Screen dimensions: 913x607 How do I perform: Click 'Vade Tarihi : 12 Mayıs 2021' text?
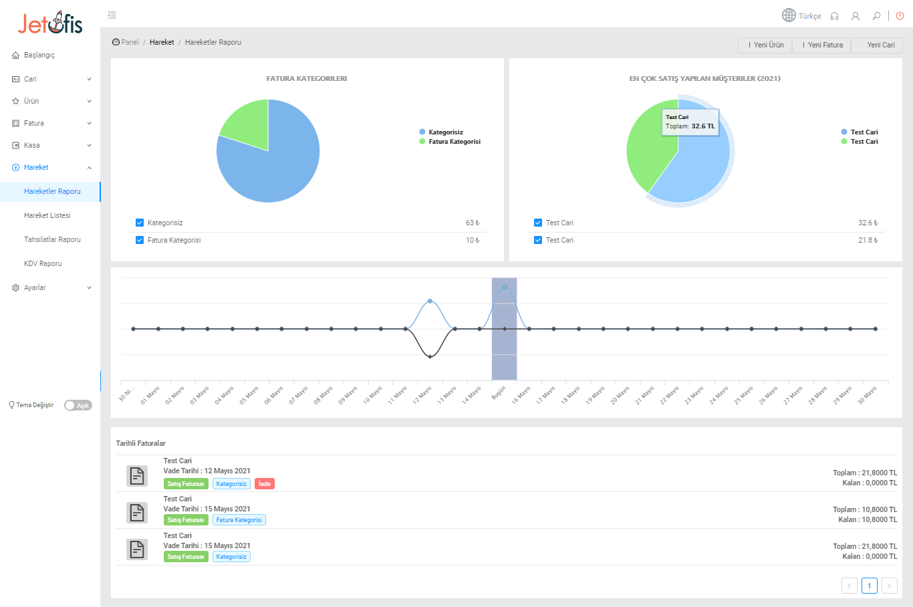207,471
